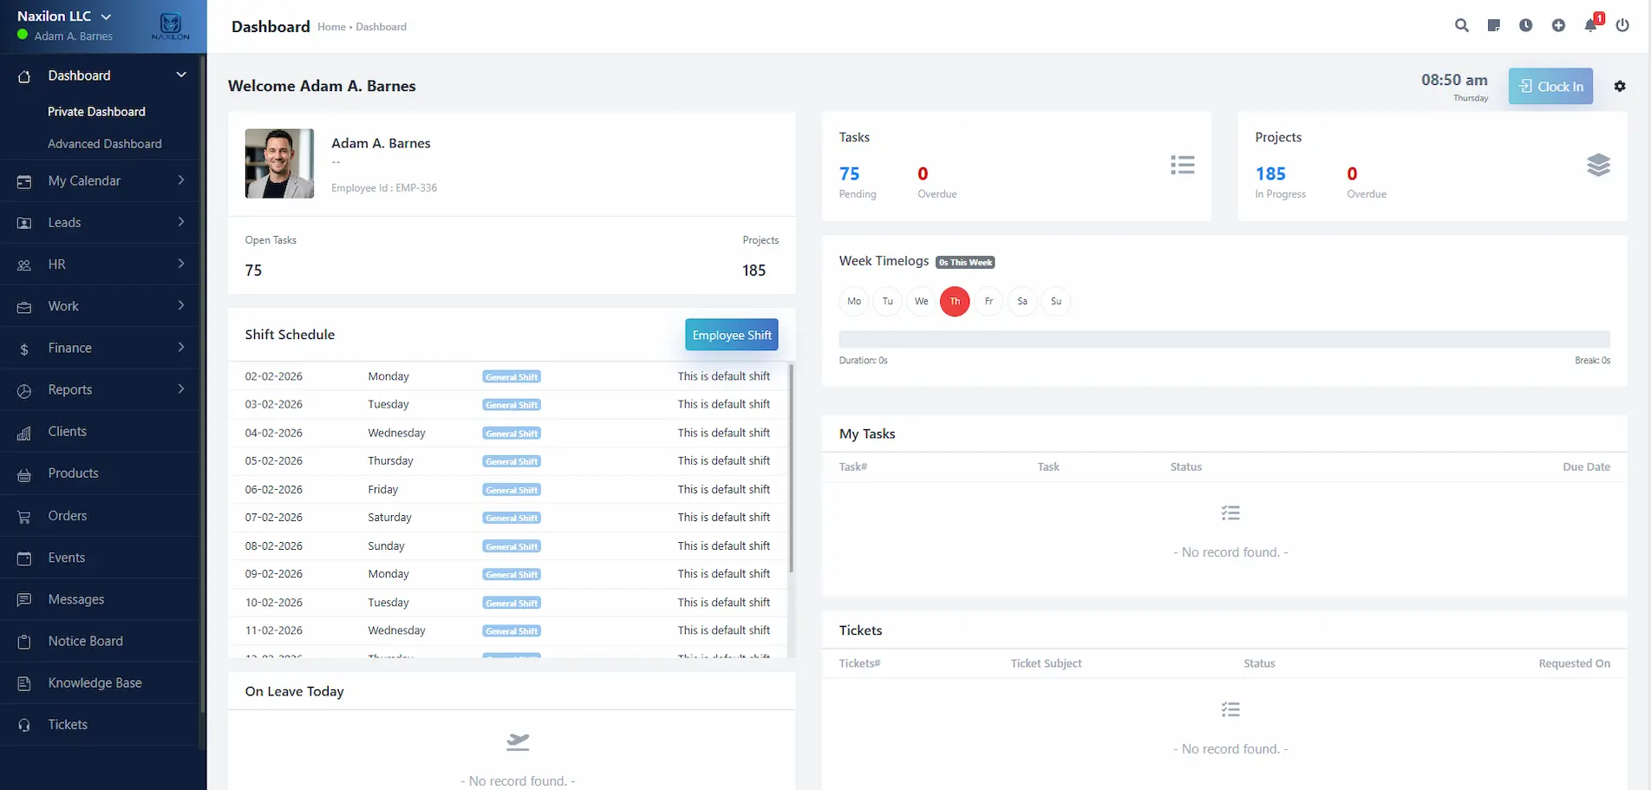Click the Work briefcase icon in sidebar
1651x790 pixels.
click(24, 307)
